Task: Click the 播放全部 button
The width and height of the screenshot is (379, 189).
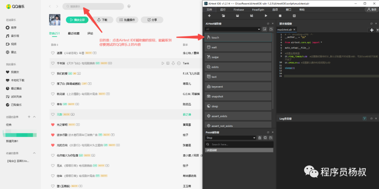Action: (x=77, y=20)
